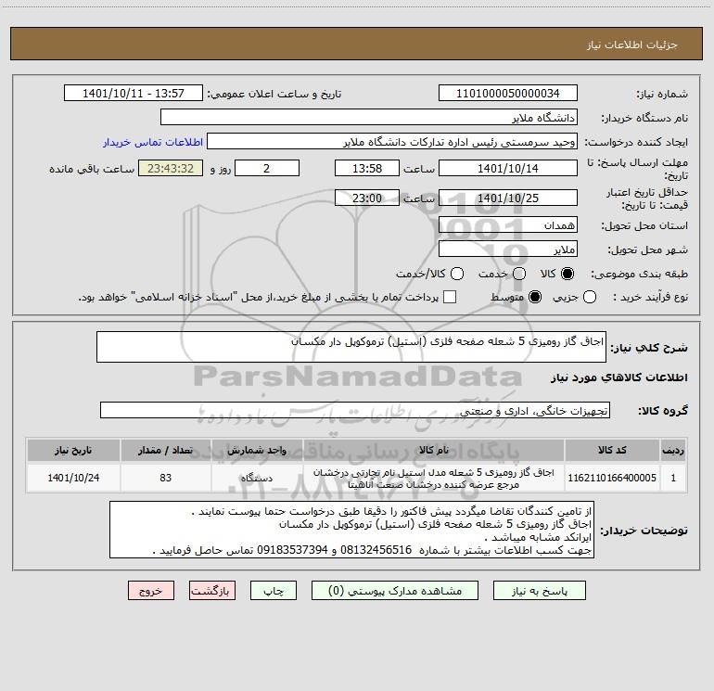Viewport: 714px width, 691px height.
Task: Click the delivery city field ملایر
Action: click(508, 250)
